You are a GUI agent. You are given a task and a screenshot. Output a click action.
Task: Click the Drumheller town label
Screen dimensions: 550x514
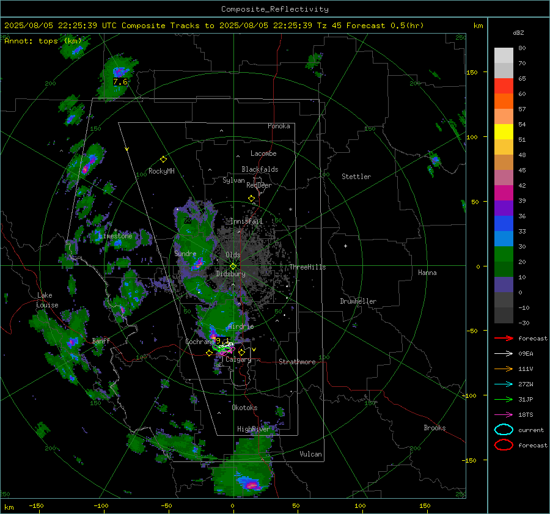[358, 301]
